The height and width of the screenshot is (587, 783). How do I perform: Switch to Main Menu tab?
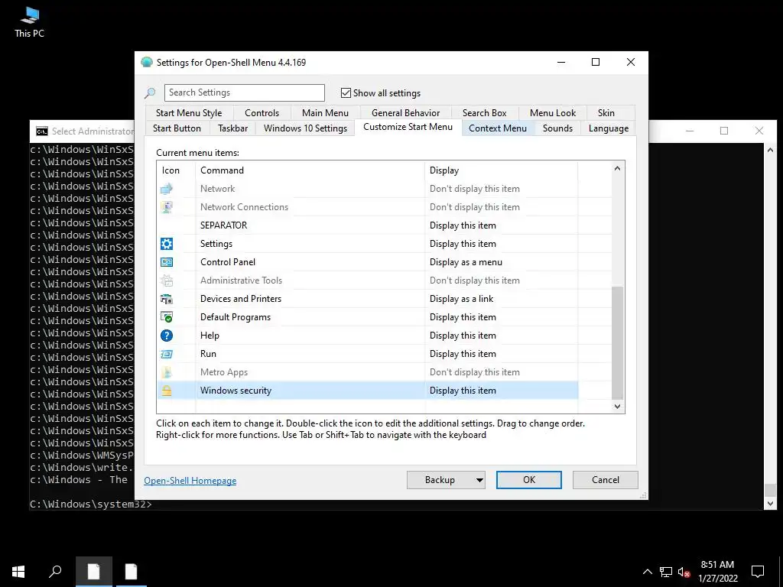point(325,113)
